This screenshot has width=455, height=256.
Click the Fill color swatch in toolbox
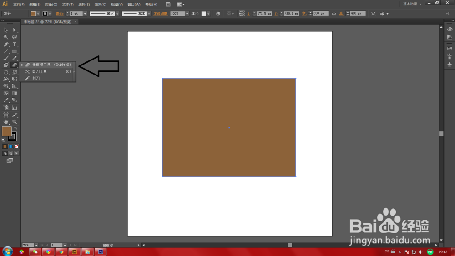(7, 131)
